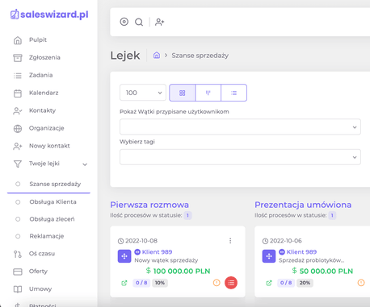Select Reklamacje funnel

tap(47, 236)
